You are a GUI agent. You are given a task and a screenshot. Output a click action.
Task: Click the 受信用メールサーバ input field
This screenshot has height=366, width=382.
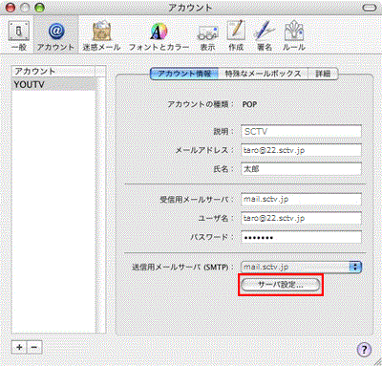click(x=301, y=200)
